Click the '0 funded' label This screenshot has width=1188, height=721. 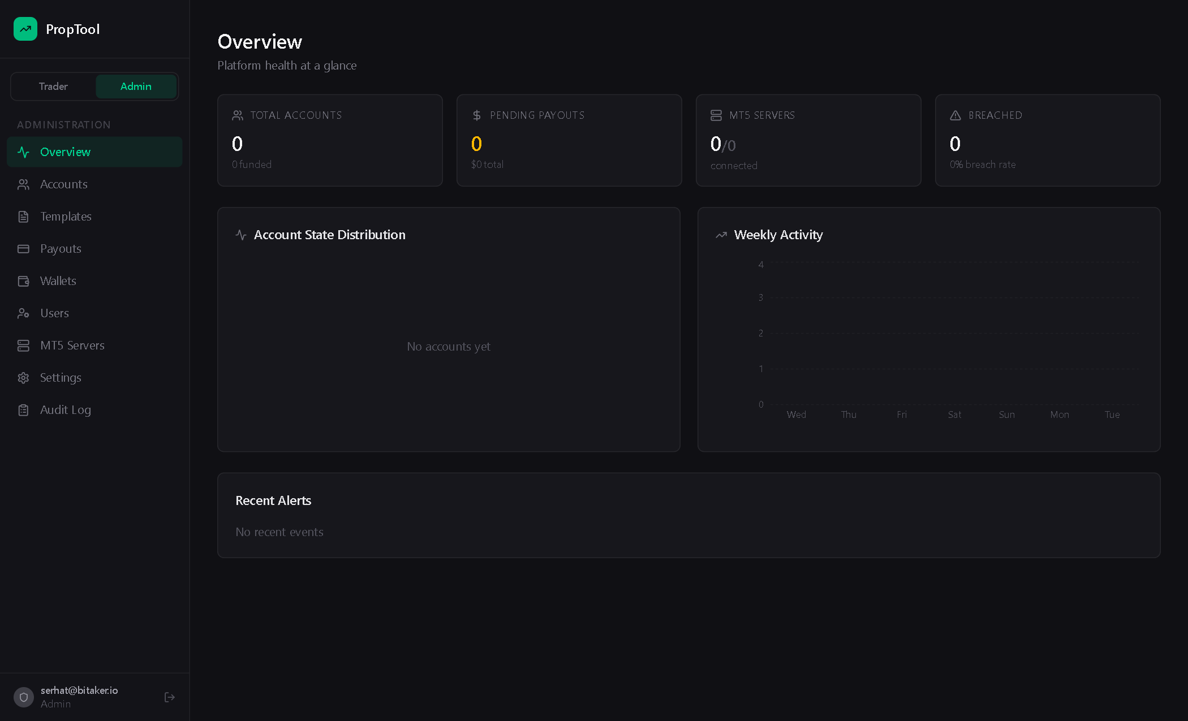[x=252, y=165]
